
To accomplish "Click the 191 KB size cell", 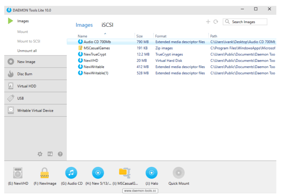I will (142, 48).
